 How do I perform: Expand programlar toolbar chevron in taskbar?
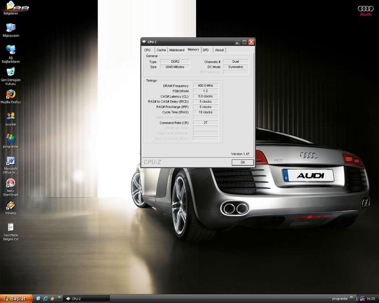(x=351, y=297)
